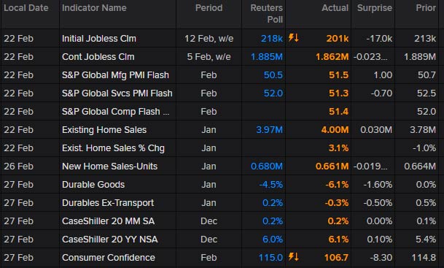Click the lightning arrow icon beside Initial Jobless Clm
The height and width of the screenshot is (268, 444).
coord(293,38)
